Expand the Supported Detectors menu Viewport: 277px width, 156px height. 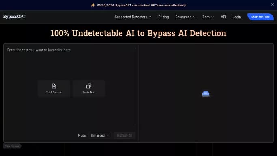133,17
